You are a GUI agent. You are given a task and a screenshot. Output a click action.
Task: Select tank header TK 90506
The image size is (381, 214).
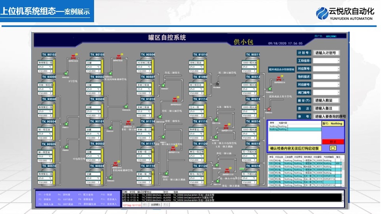148,55
